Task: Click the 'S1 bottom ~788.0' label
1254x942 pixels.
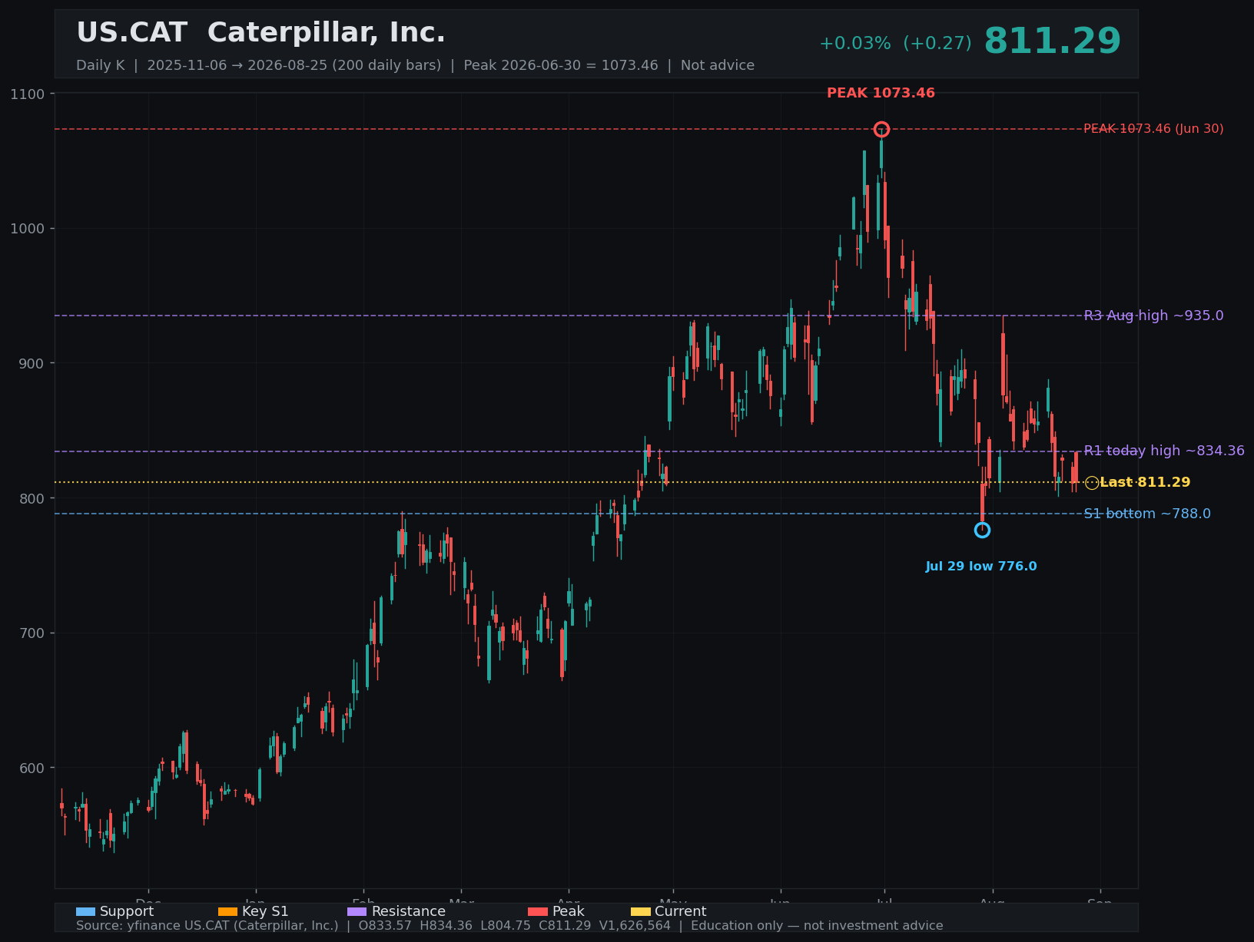Action: click(x=1147, y=514)
